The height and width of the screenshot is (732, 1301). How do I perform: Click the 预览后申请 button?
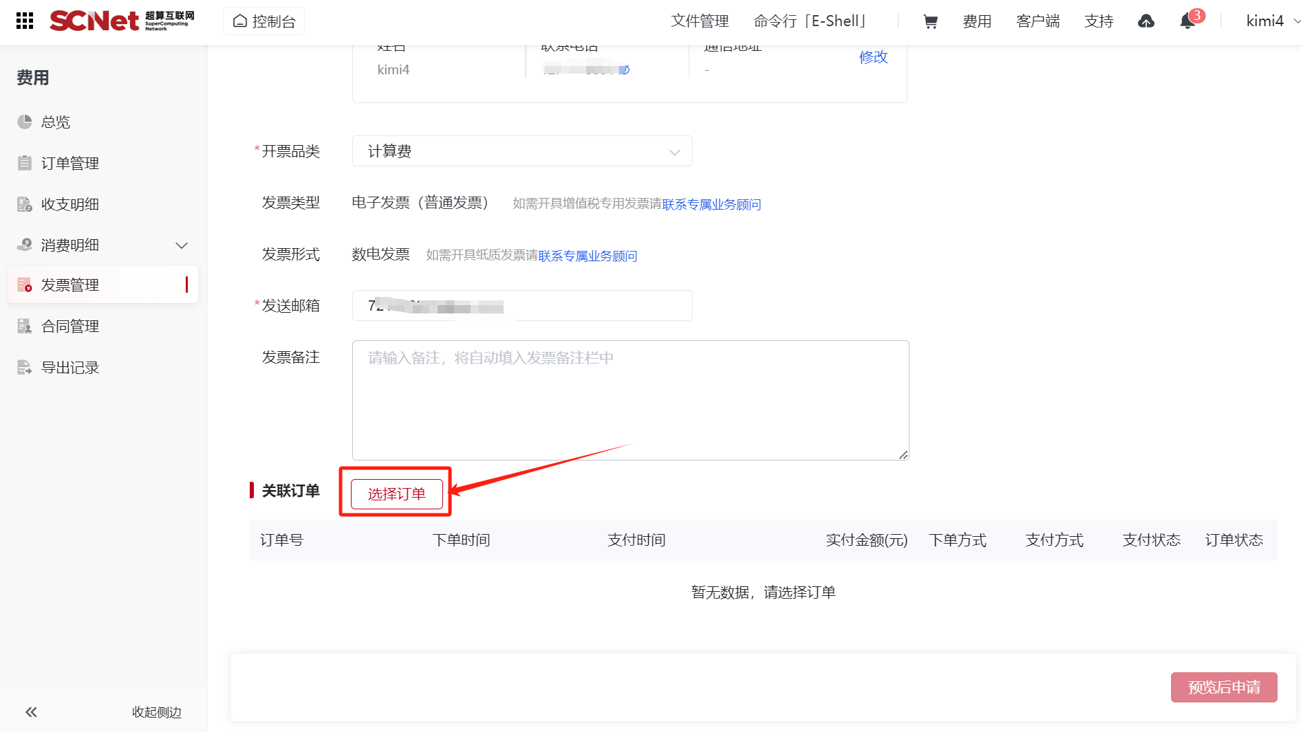click(x=1223, y=687)
